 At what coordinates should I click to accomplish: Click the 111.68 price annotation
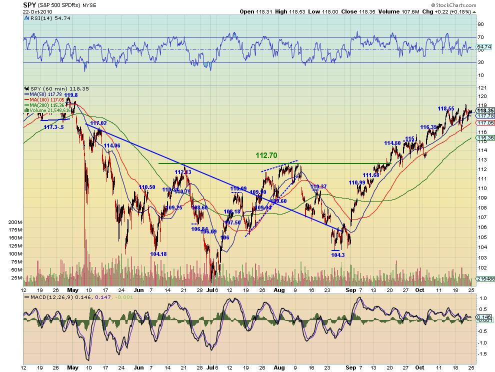coord(371,175)
